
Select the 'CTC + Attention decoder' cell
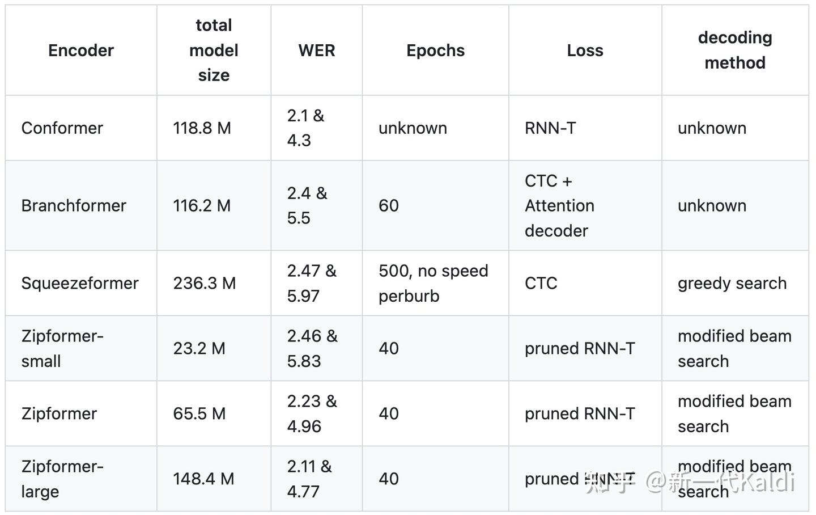coord(559,205)
